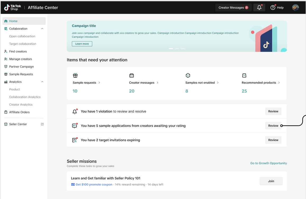Review the 2 expiring target invitations

(273, 140)
